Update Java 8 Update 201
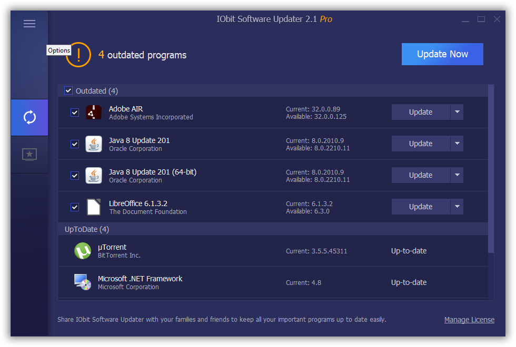Image resolution: width=516 pixels, height=347 pixels. [x=421, y=144]
